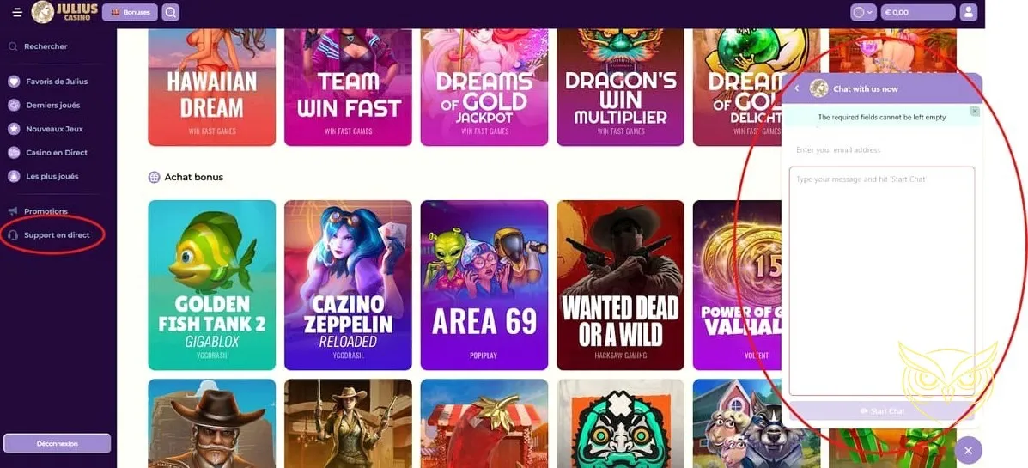Click the chat message text area
Viewport: 1028px width, 468px height.
pyautogui.click(x=882, y=281)
